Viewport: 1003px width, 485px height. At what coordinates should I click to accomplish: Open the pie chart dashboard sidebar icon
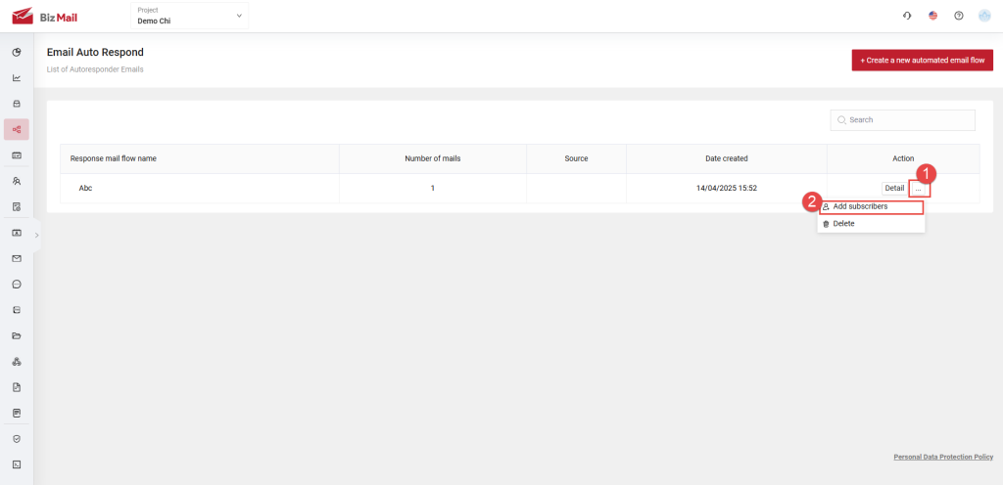point(17,52)
